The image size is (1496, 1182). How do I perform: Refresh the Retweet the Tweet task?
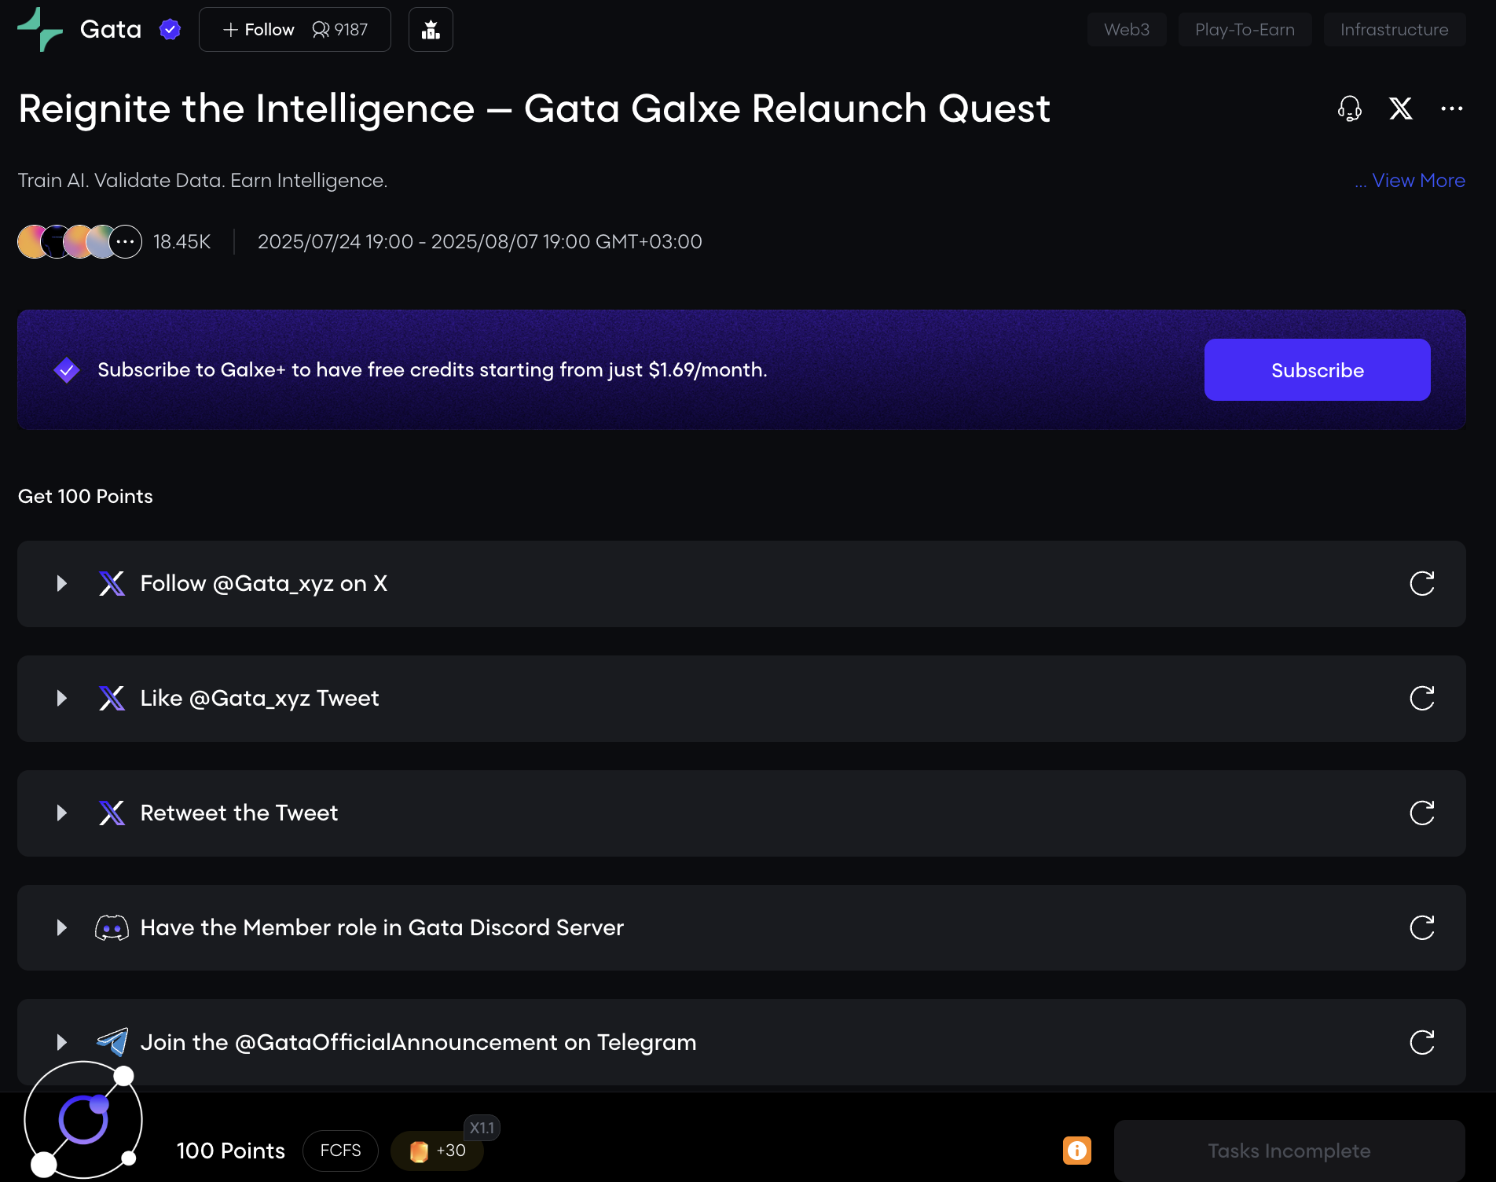1421,813
